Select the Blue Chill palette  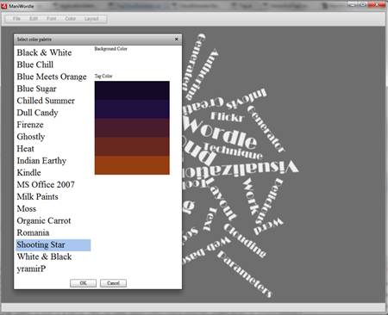point(53,65)
